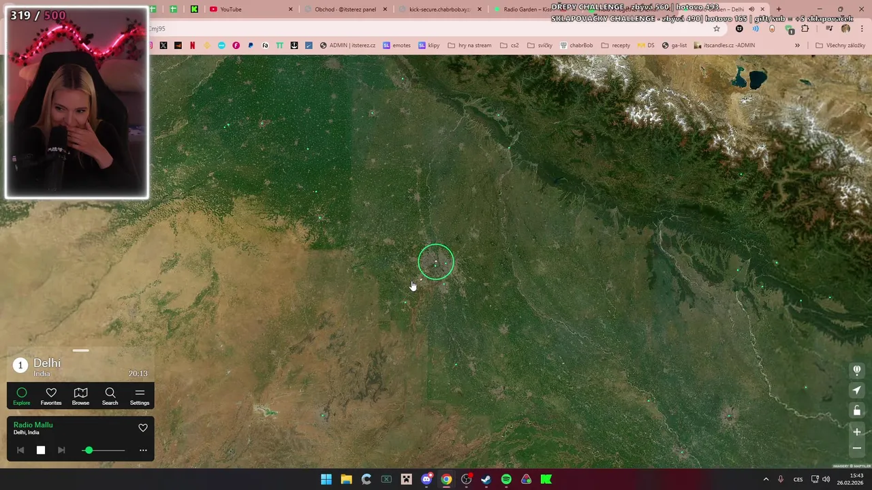Open the X (Twitter) bookmark icon
Screen dimensions: 872x490
163,46
